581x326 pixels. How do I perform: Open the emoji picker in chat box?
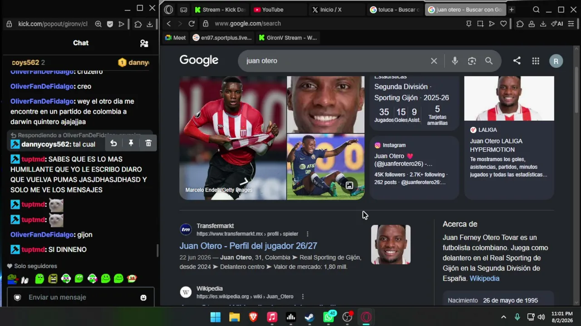tap(143, 297)
